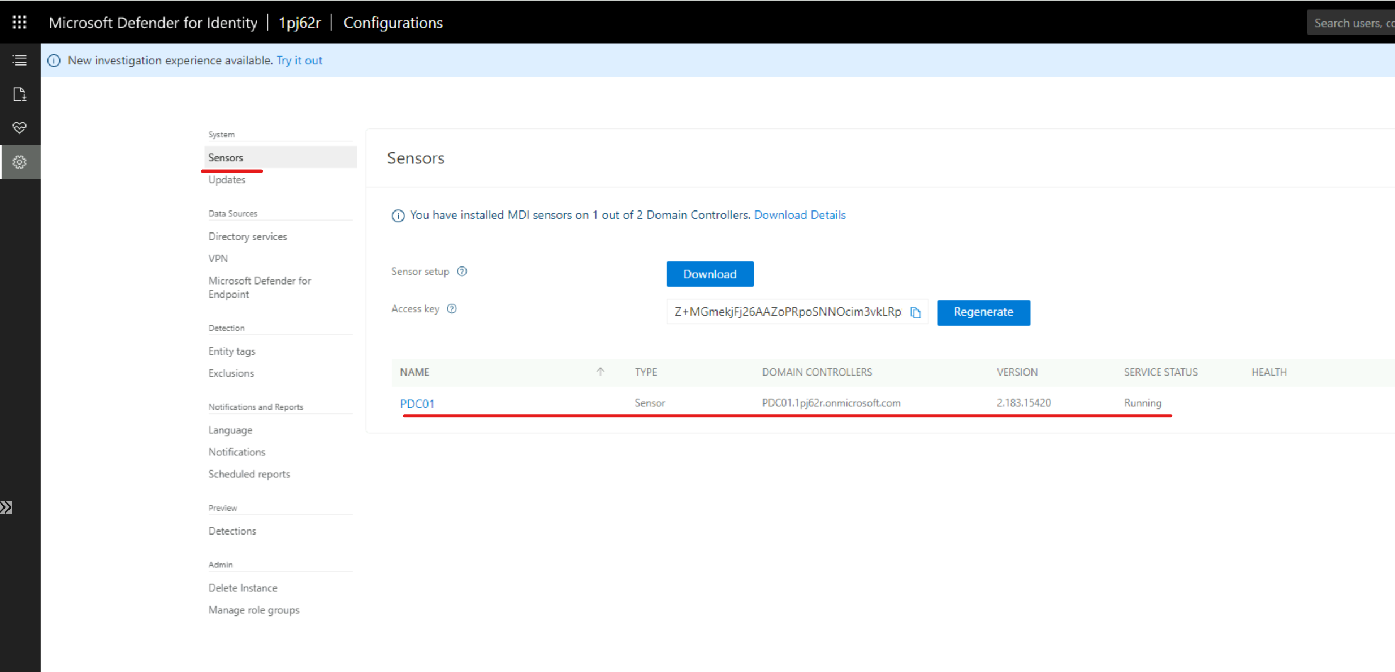Copy the access key using copy icon
This screenshot has width=1395, height=672.
tap(915, 312)
